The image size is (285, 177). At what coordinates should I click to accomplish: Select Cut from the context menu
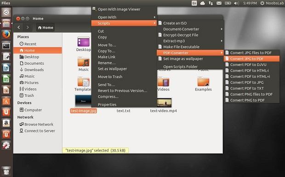(x=124, y=31)
